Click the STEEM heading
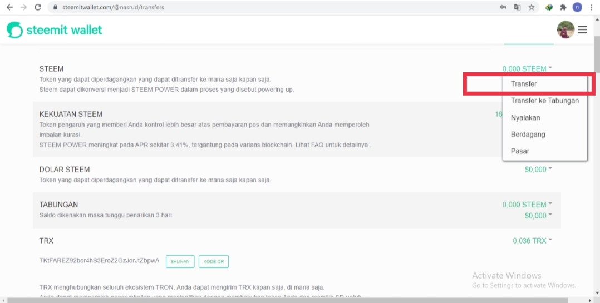This screenshot has height=303, width=600. point(51,69)
